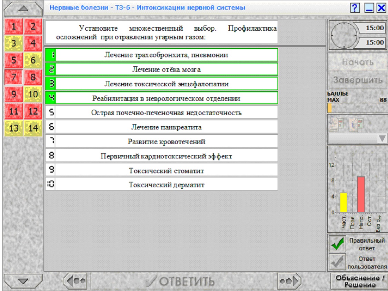Image resolution: width=388 pixels, height=291 pixels.
Task: Click the up arrow above the question numbers
Action: point(23,9)
